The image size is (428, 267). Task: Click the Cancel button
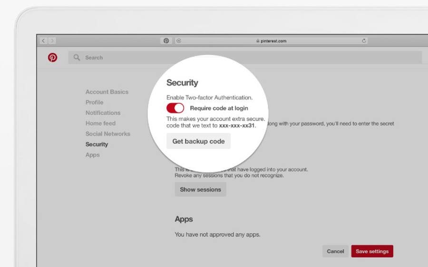[x=335, y=251]
